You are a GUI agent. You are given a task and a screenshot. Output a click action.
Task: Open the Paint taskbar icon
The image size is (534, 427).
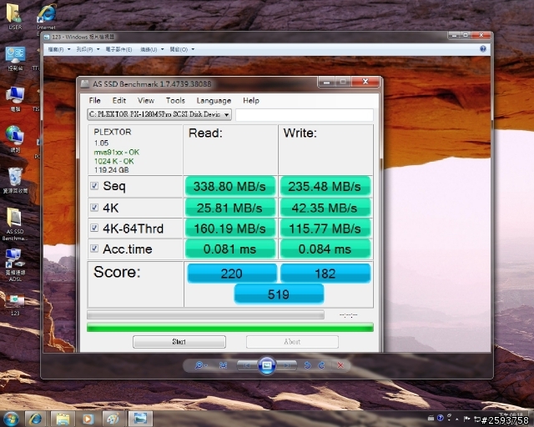[x=113, y=419]
